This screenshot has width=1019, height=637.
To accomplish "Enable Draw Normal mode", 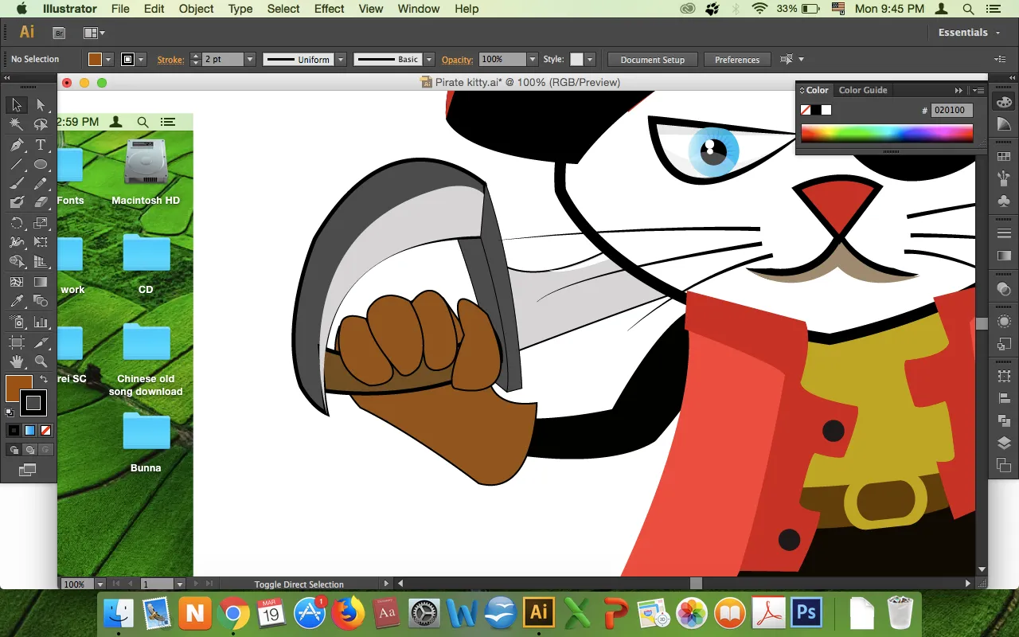I will (x=14, y=450).
